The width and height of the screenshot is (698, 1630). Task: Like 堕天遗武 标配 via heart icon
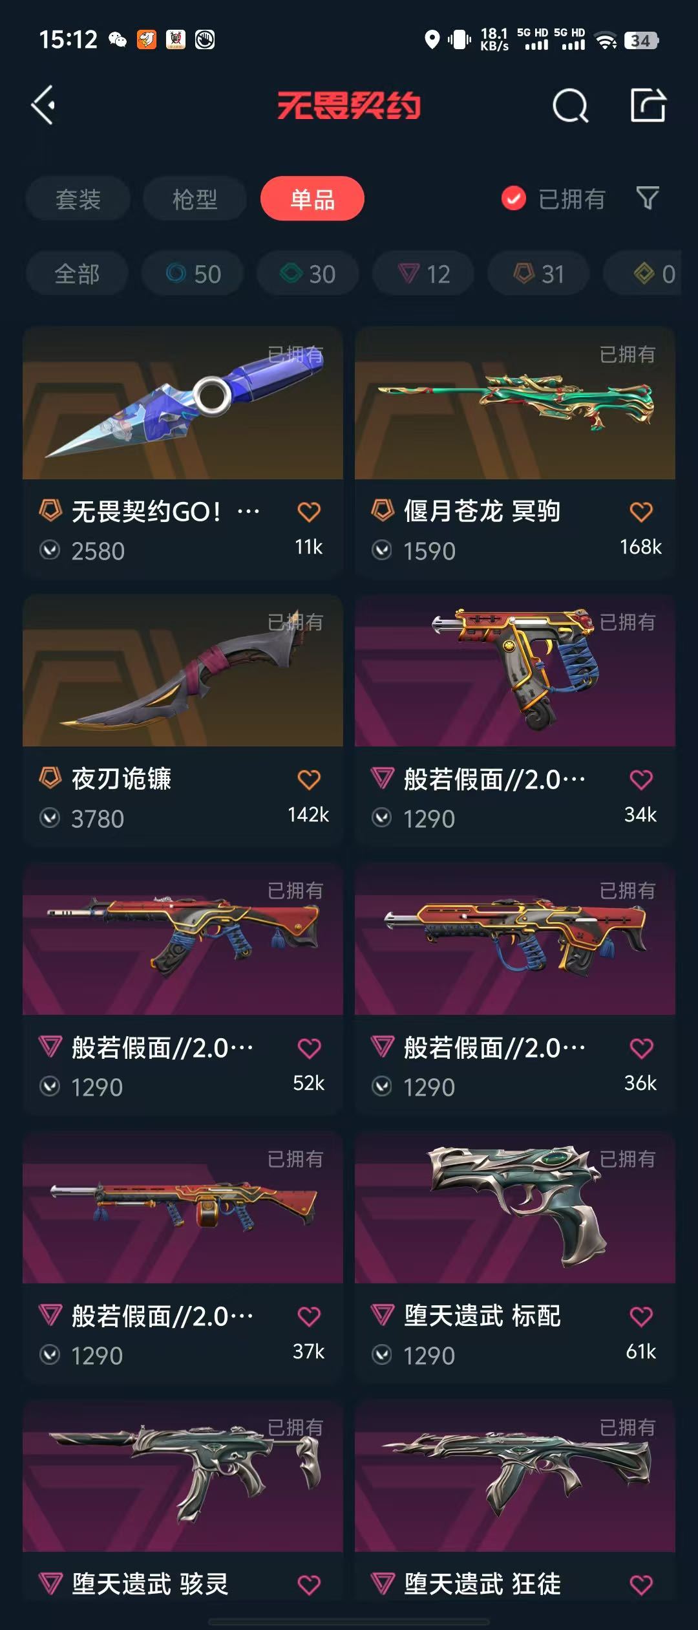point(641,1316)
